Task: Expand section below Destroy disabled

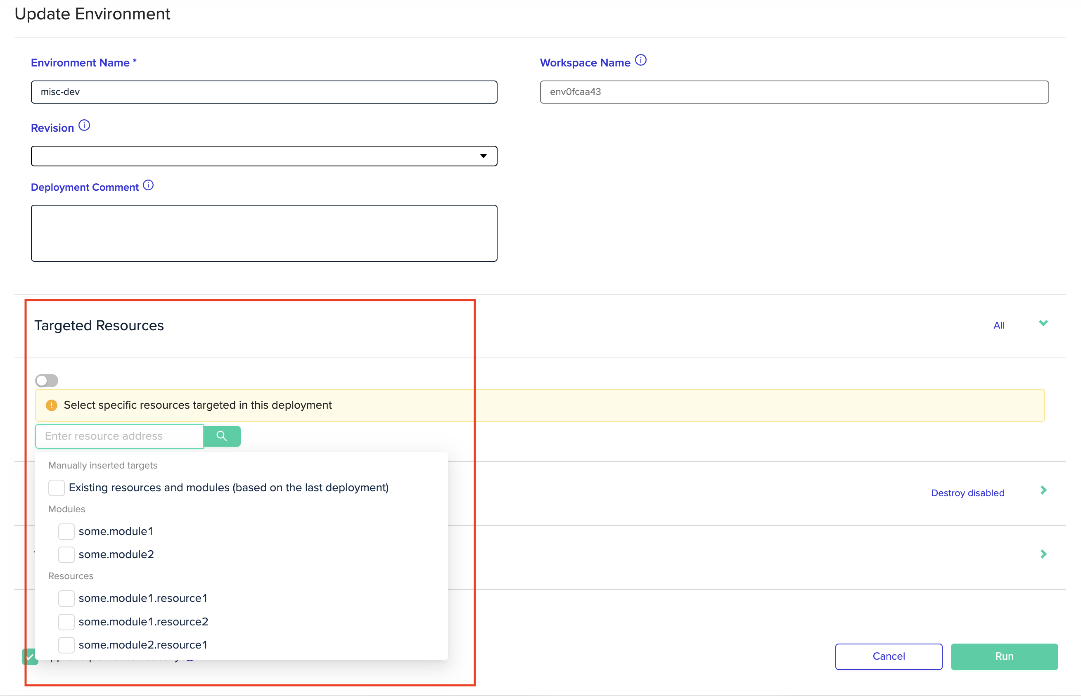Action: pyautogui.click(x=1043, y=554)
